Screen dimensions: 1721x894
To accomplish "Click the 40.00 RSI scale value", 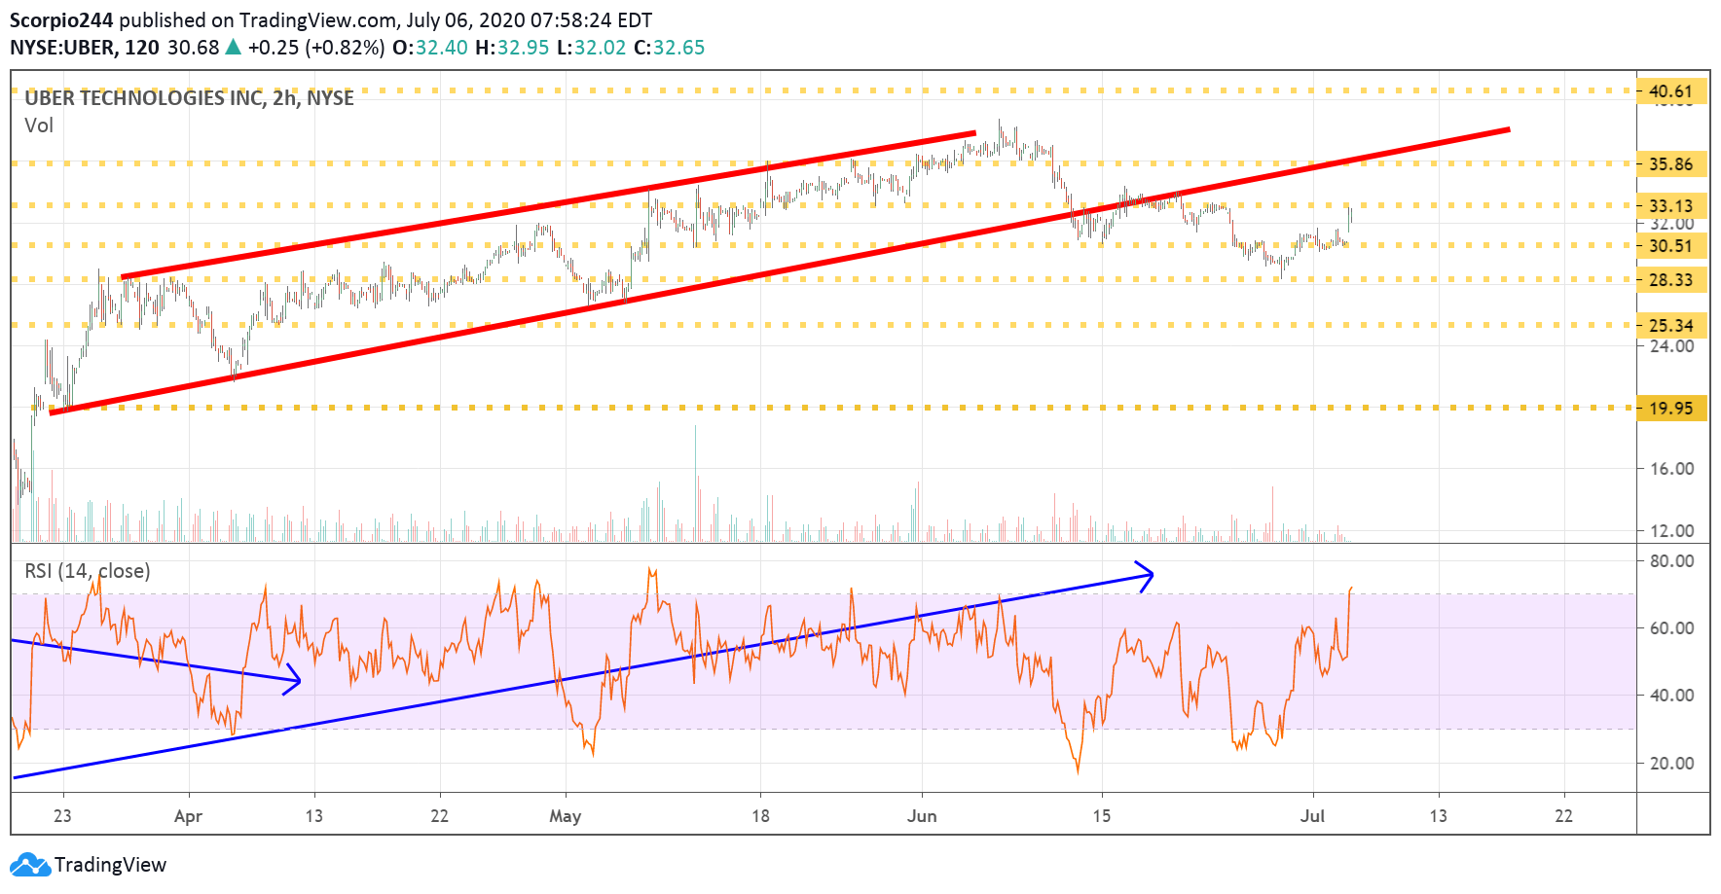I will tap(1671, 696).
